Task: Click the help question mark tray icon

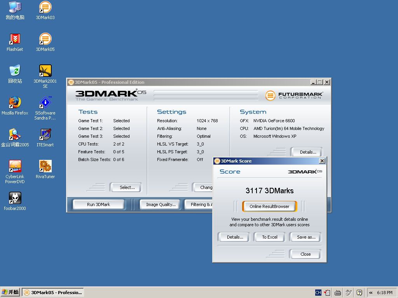Action: pyautogui.click(x=359, y=293)
